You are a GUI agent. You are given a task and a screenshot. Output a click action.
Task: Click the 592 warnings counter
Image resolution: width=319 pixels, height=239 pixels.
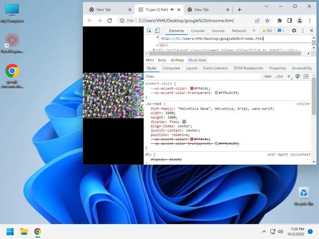click(x=267, y=31)
